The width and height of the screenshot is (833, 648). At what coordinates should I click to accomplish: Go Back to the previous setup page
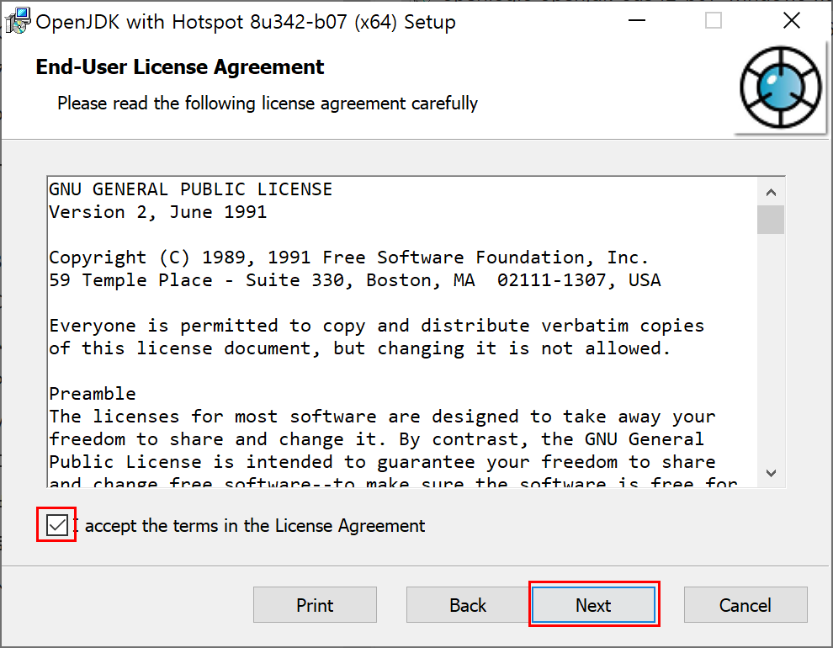(x=468, y=605)
